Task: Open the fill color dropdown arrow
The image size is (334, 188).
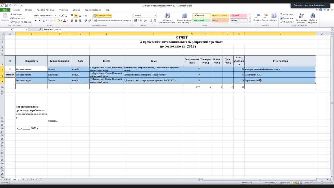Action: (x=61, y=21)
